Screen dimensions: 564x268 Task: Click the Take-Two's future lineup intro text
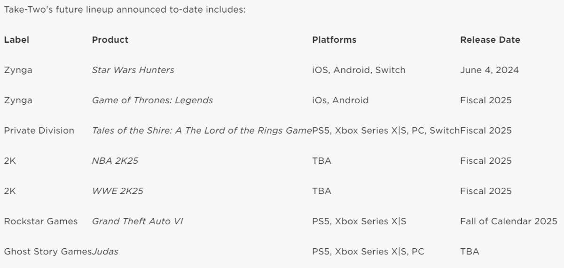(125, 9)
